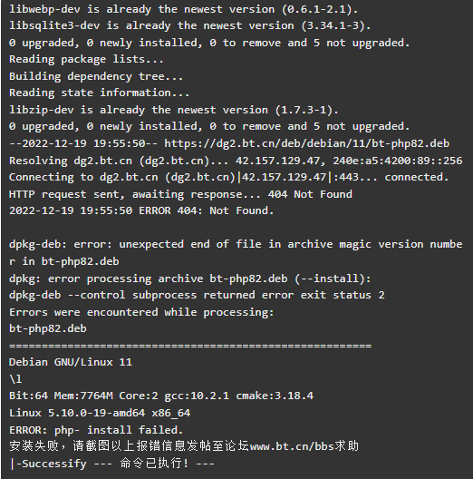Click the libzip-dev newest version line
Viewport: 473px width, 479px height.
[174, 110]
